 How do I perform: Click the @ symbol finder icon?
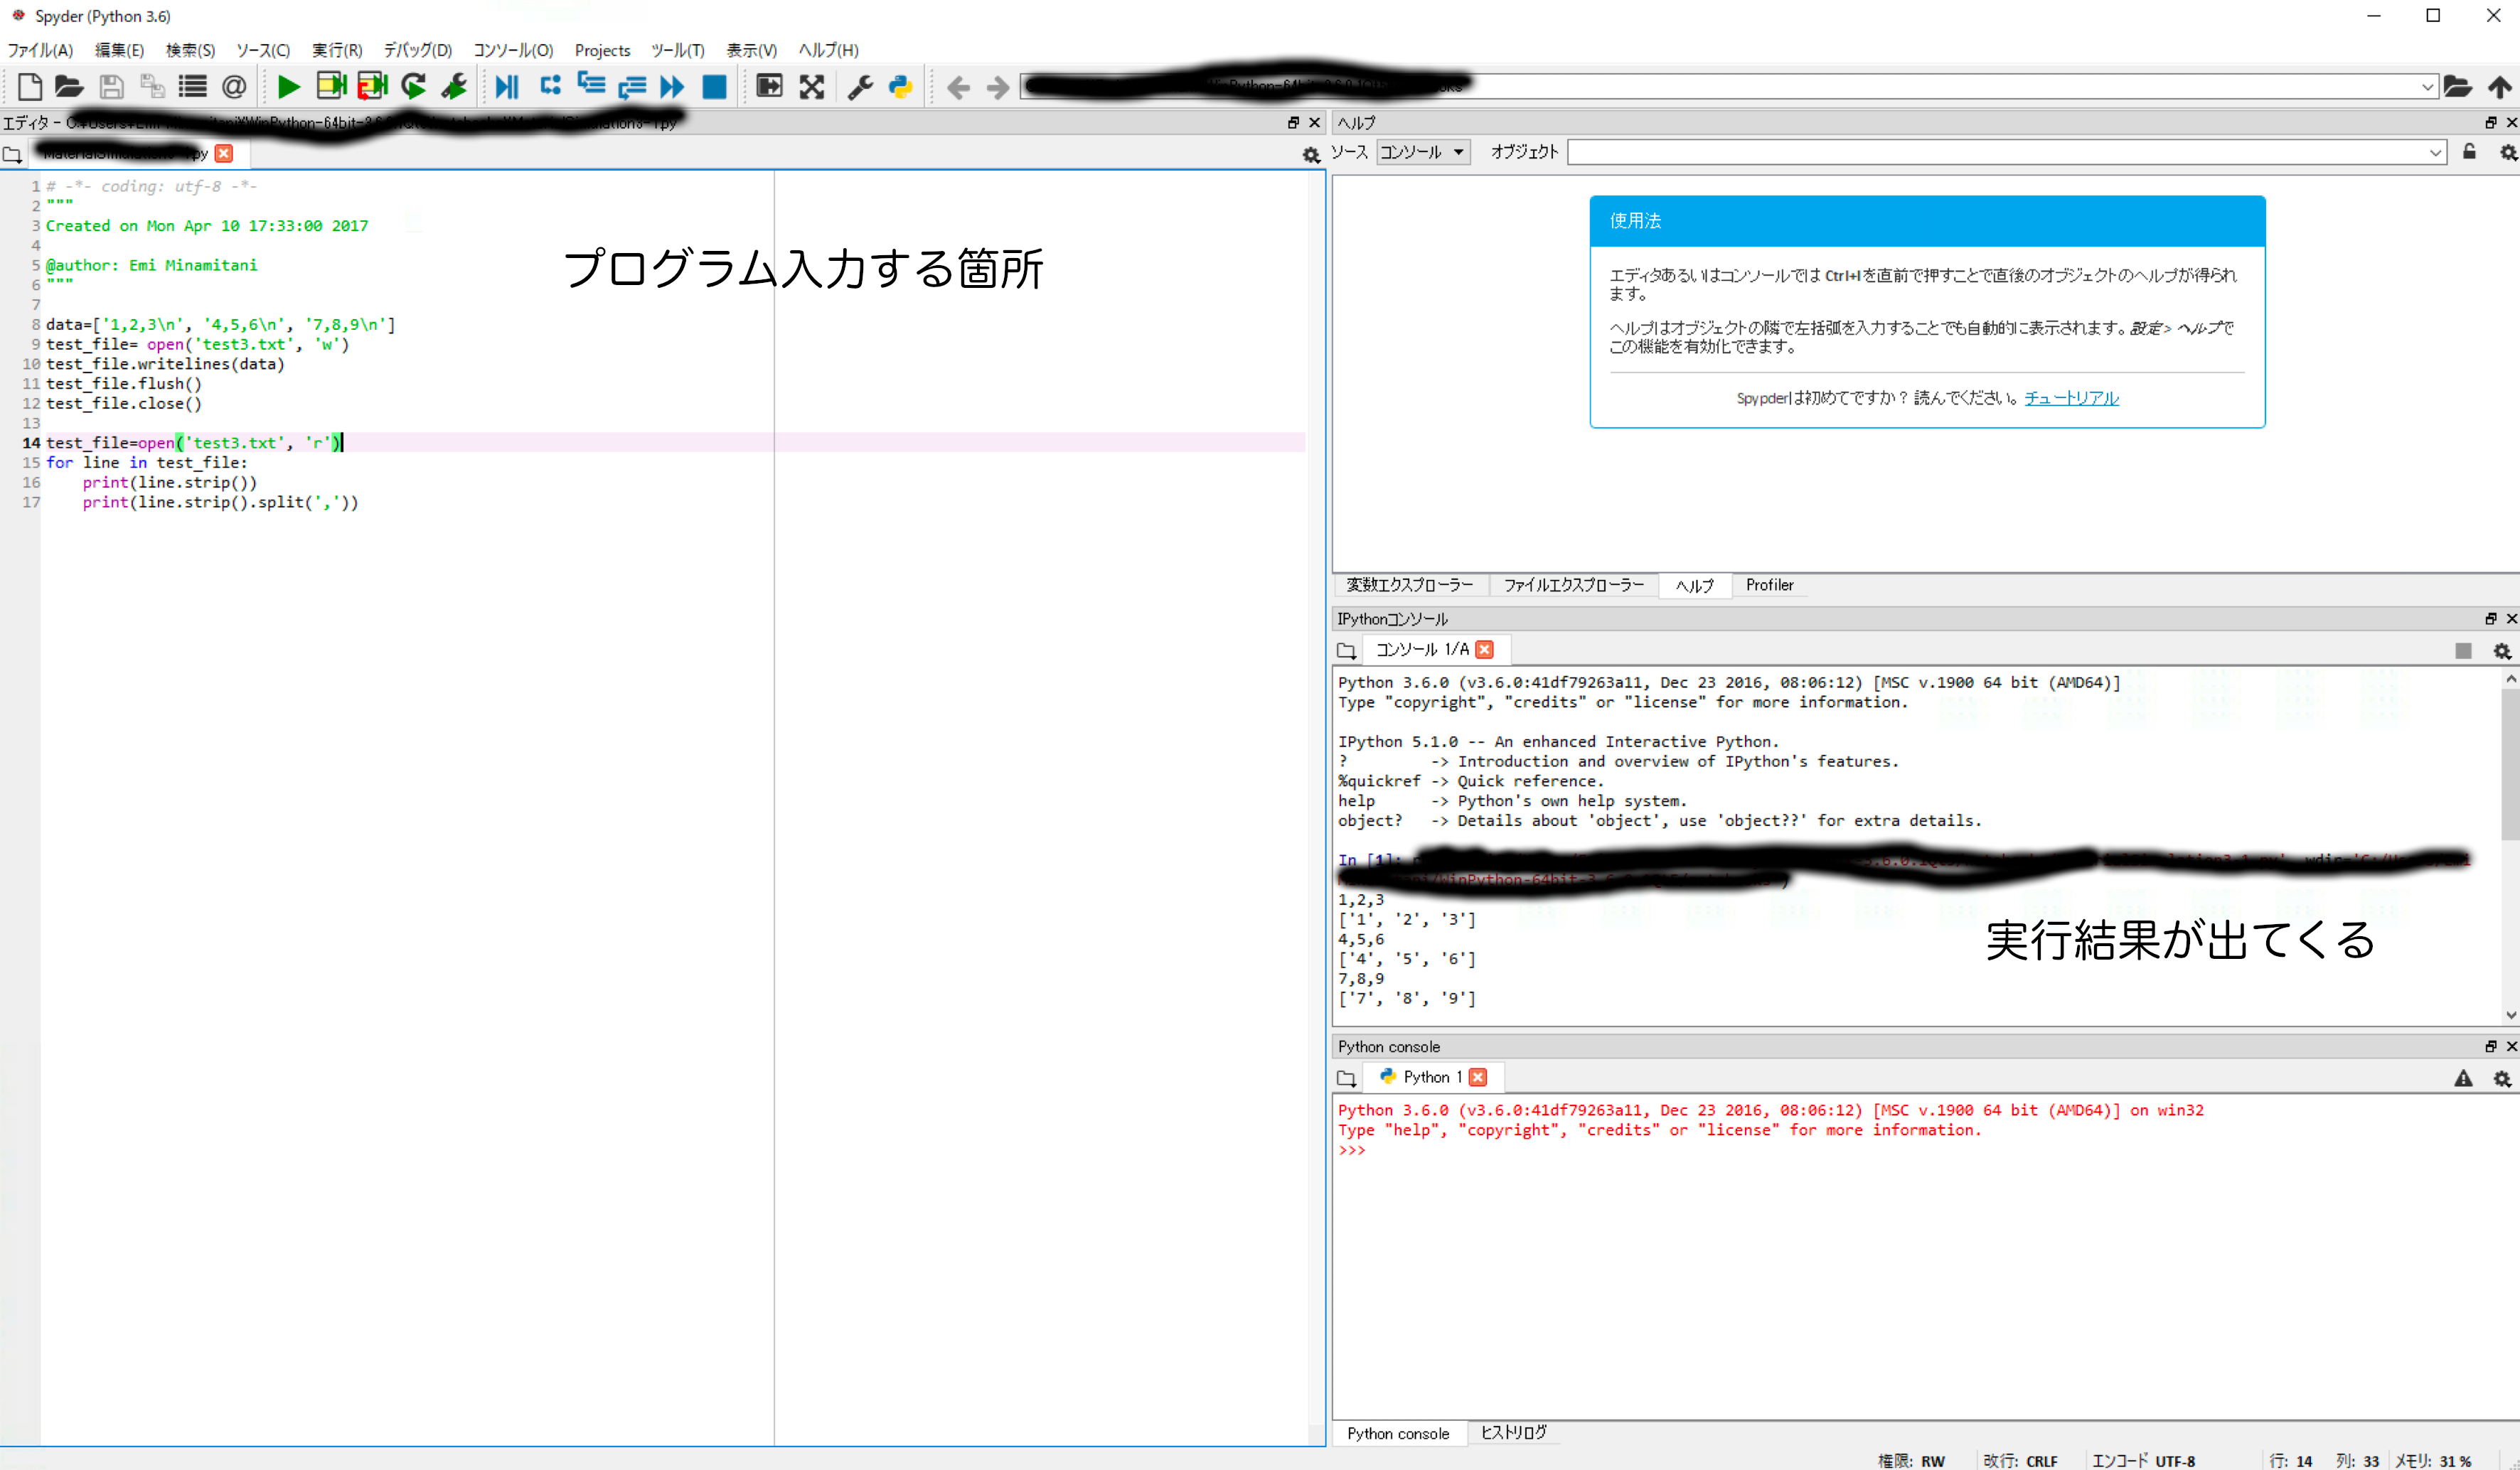click(234, 87)
